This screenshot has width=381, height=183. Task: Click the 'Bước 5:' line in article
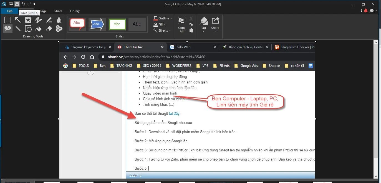141,168
